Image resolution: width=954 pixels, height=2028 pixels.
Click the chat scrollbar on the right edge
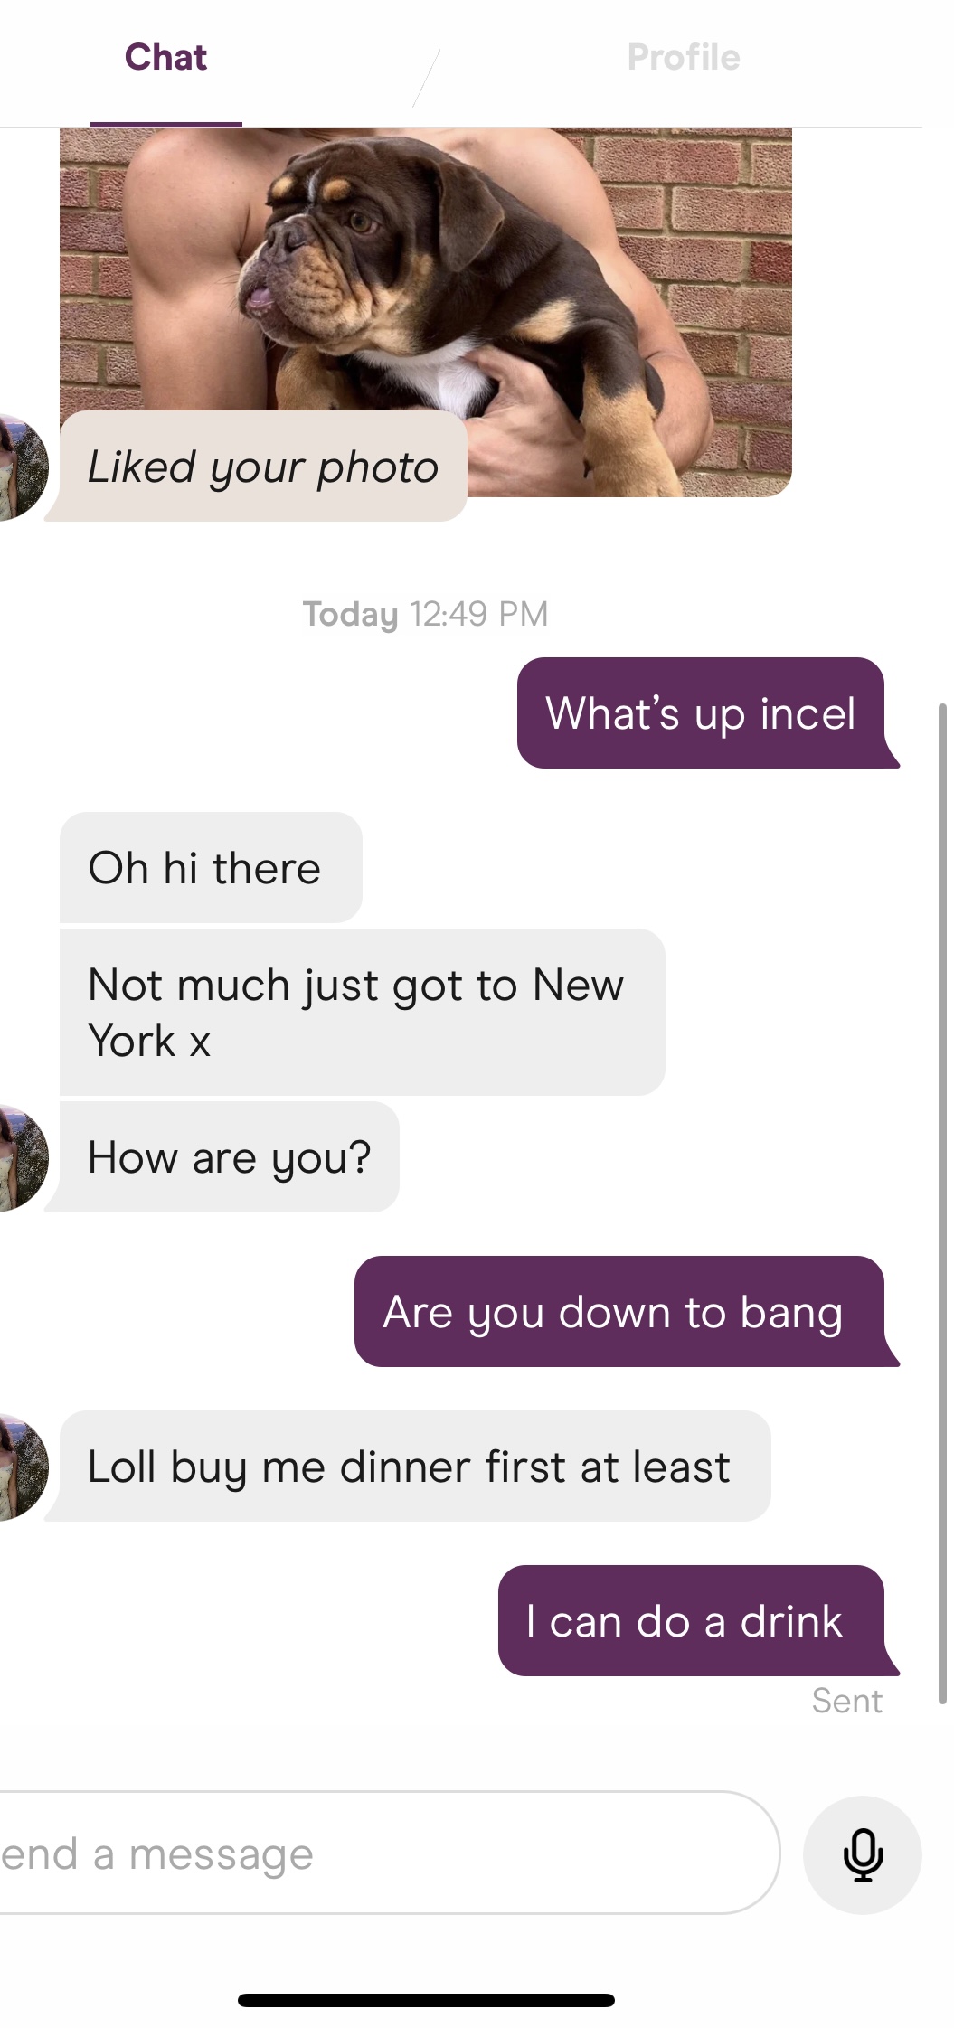[x=941, y=1203]
